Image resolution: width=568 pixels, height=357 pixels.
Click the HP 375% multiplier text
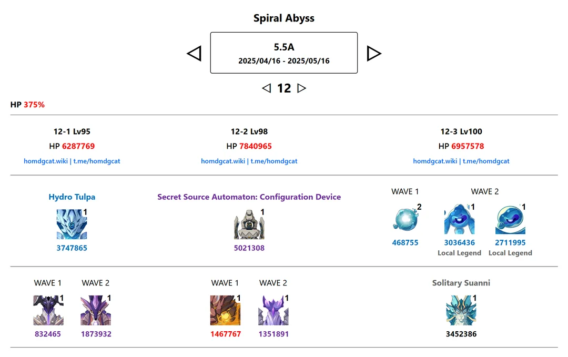tap(27, 105)
